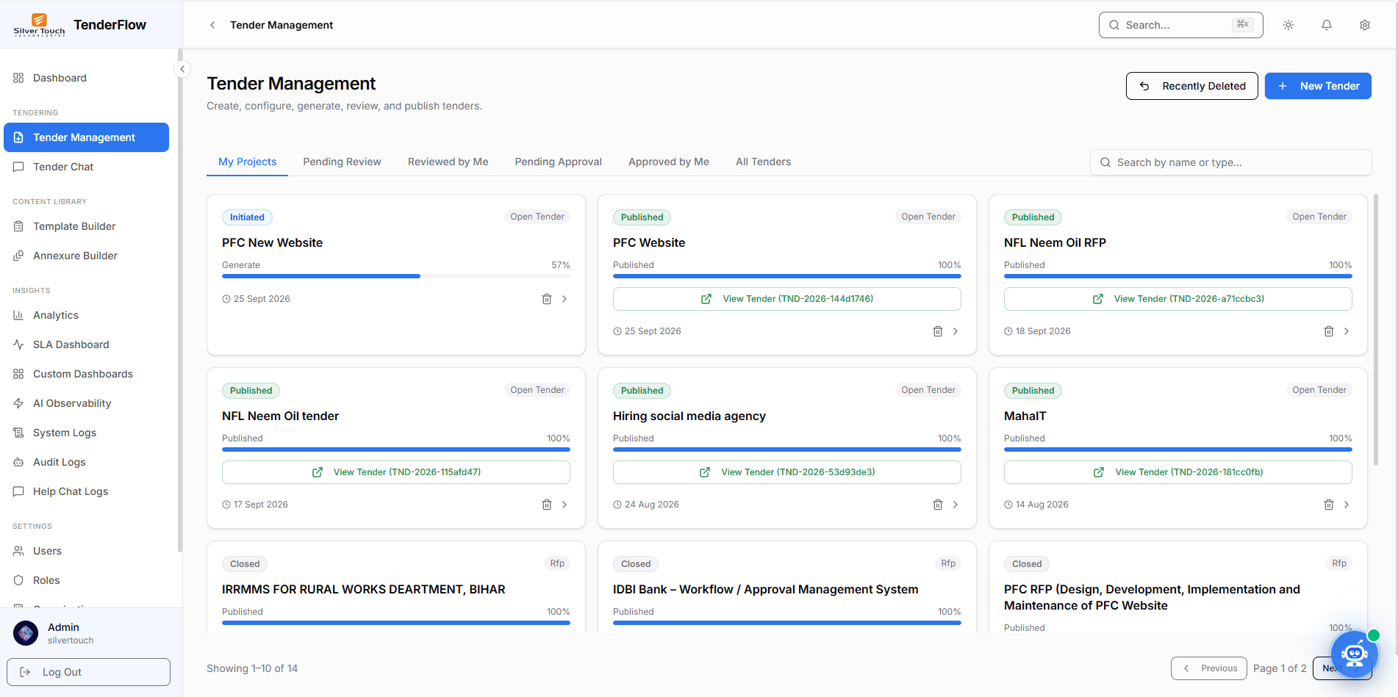The height and width of the screenshot is (697, 1398).
Task: Open the Hiring social media agency chevron
Action: 956,505
